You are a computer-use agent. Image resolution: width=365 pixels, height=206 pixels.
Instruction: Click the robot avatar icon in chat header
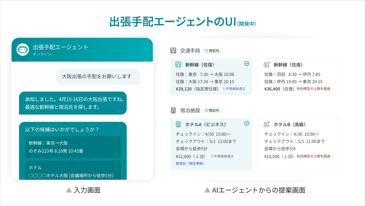click(23, 50)
